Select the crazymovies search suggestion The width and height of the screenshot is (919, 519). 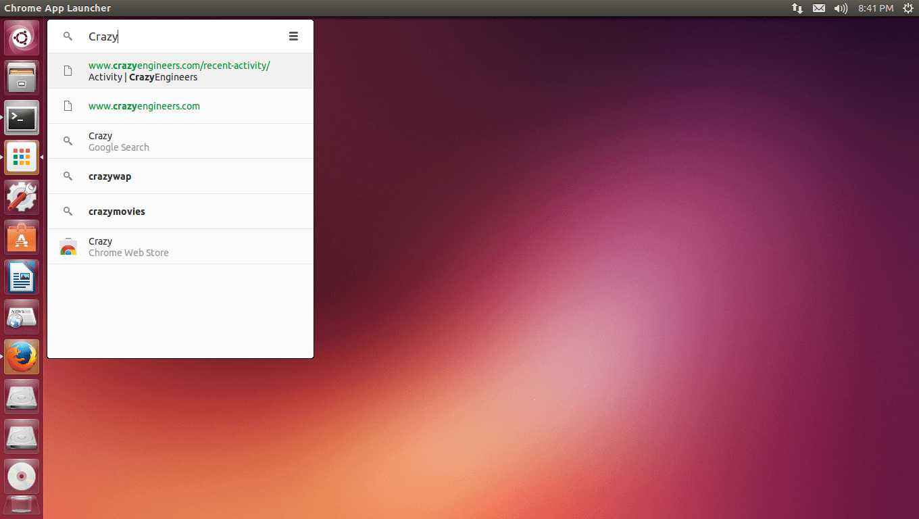point(180,212)
